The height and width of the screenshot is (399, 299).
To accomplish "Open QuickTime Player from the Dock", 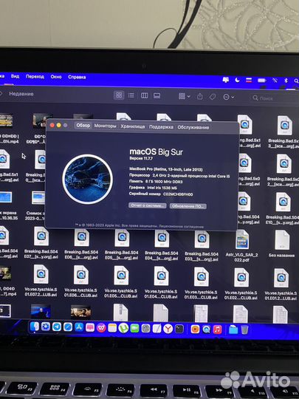I will click(x=206, y=330).
